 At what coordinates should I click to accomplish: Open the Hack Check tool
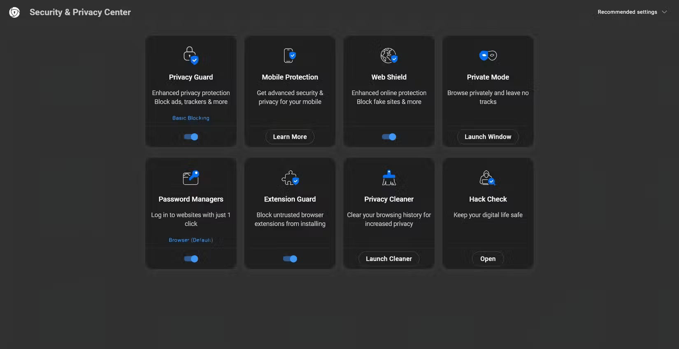[x=488, y=259]
